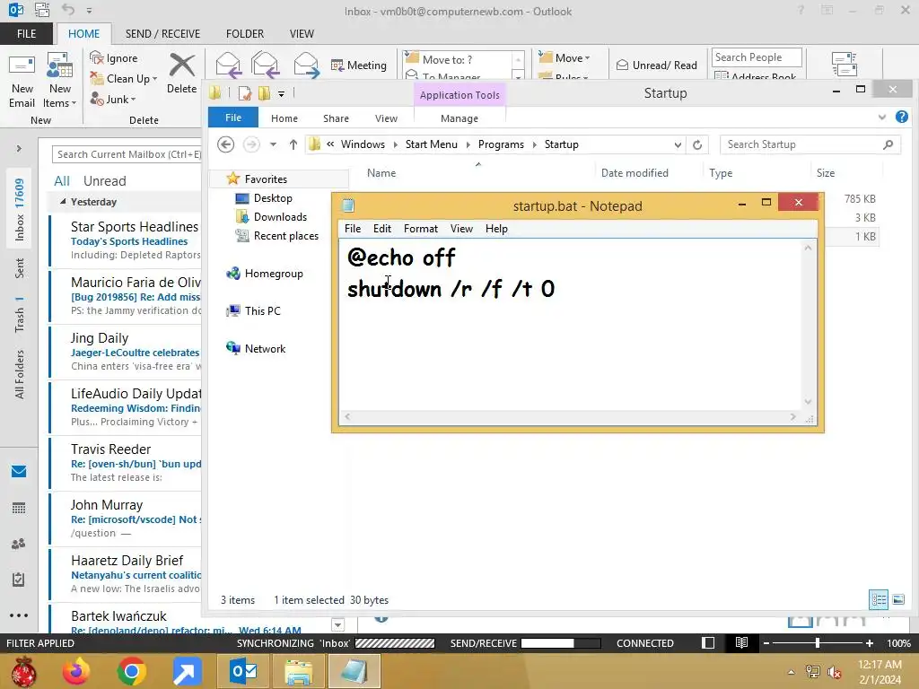Show All messages filter
This screenshot has height=689, width=919.
62,181
